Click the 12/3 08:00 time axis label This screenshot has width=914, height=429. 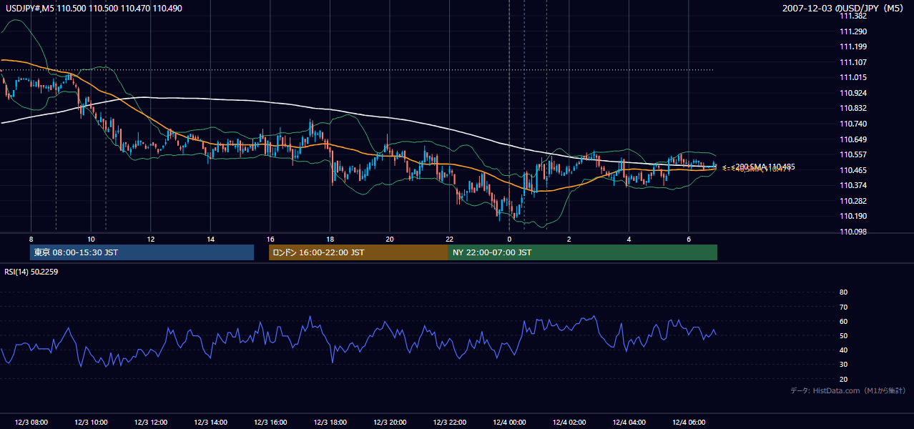tap(30, 422)
